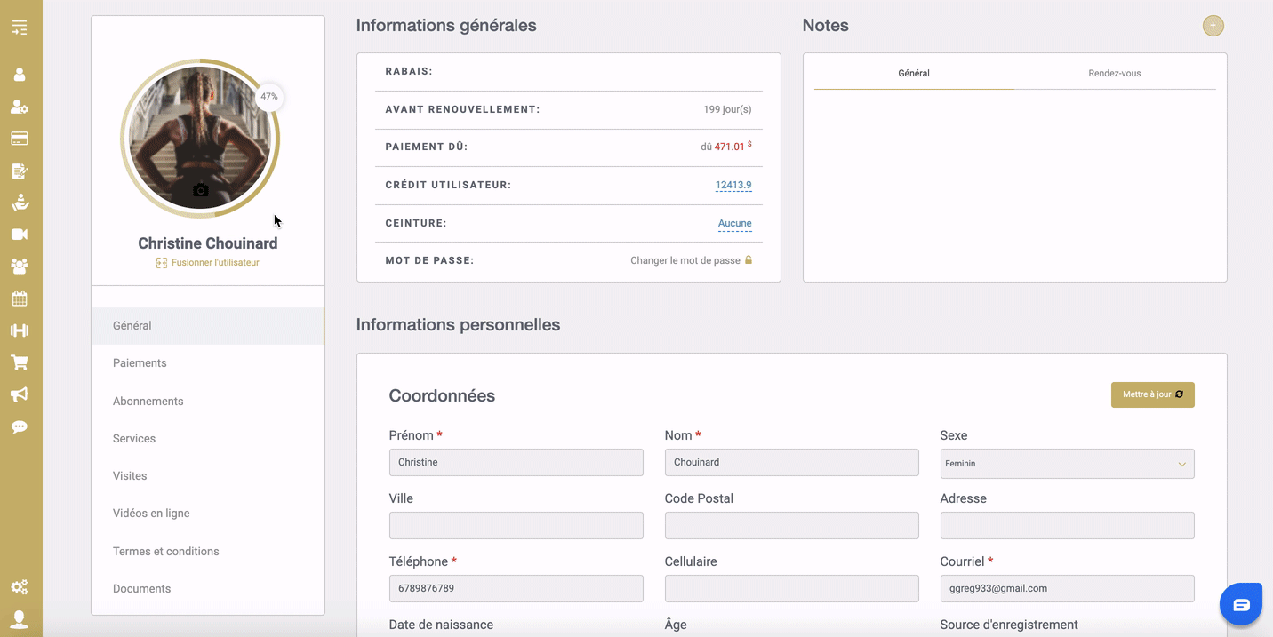Click the camera icon on profile photo

pos(201,190)
